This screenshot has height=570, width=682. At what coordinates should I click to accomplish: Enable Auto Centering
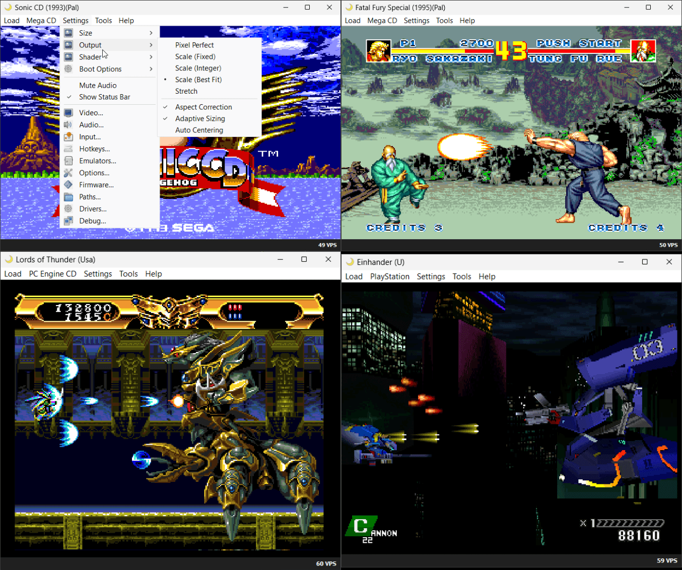(199, 130)
